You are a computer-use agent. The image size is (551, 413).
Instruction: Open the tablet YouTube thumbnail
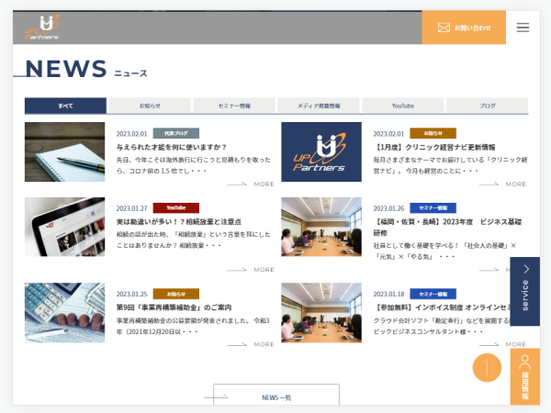(64, 227)
